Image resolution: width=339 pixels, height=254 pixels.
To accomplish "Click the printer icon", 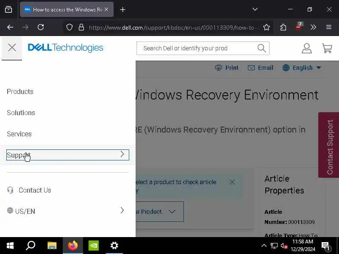I will [x=219, y=68].
